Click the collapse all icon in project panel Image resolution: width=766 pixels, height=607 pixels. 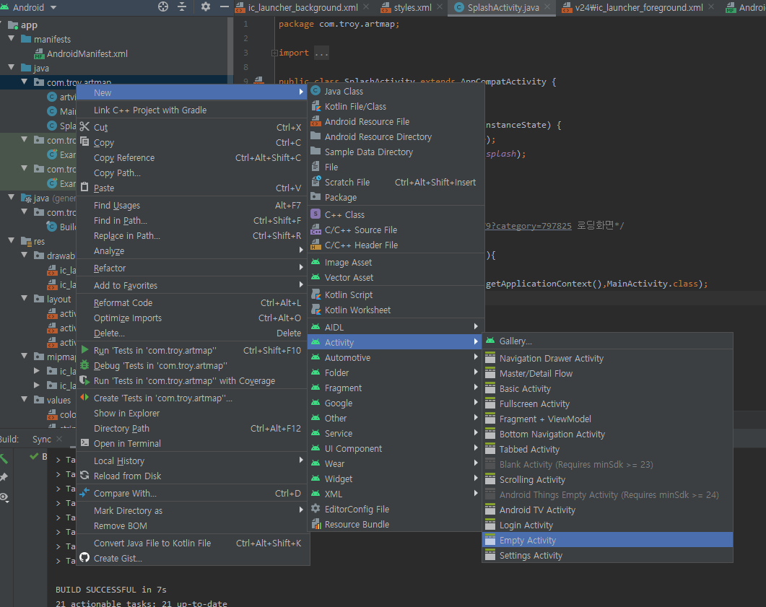click(182, 6)
